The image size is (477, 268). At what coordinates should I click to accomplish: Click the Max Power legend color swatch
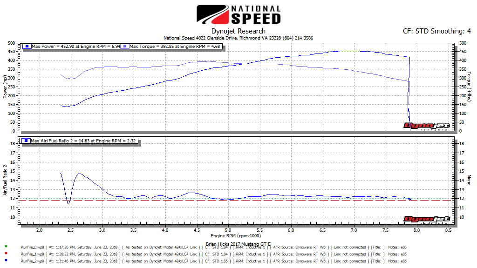(27, 46)
